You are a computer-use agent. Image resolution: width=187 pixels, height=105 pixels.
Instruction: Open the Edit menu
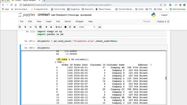point(30,21)
